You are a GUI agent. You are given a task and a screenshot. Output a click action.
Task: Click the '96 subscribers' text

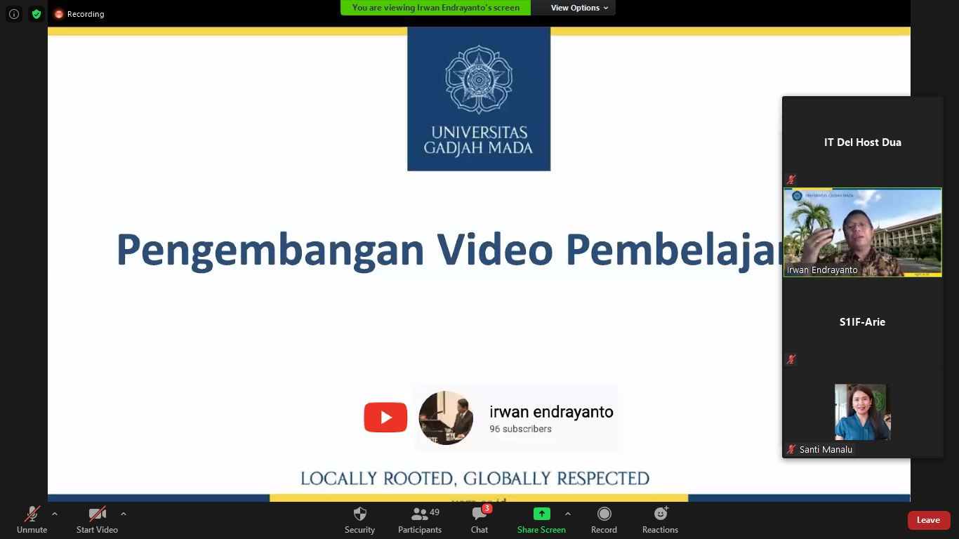pyautogui.click(x=520, y=429)
